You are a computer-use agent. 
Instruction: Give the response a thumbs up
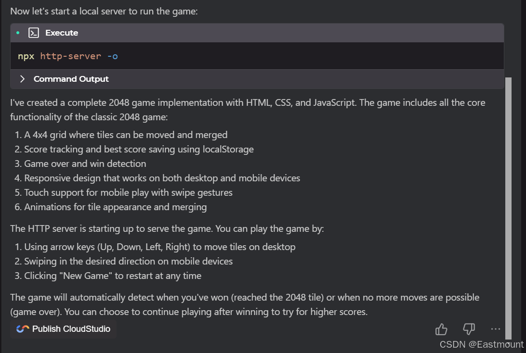coord(441,329)
